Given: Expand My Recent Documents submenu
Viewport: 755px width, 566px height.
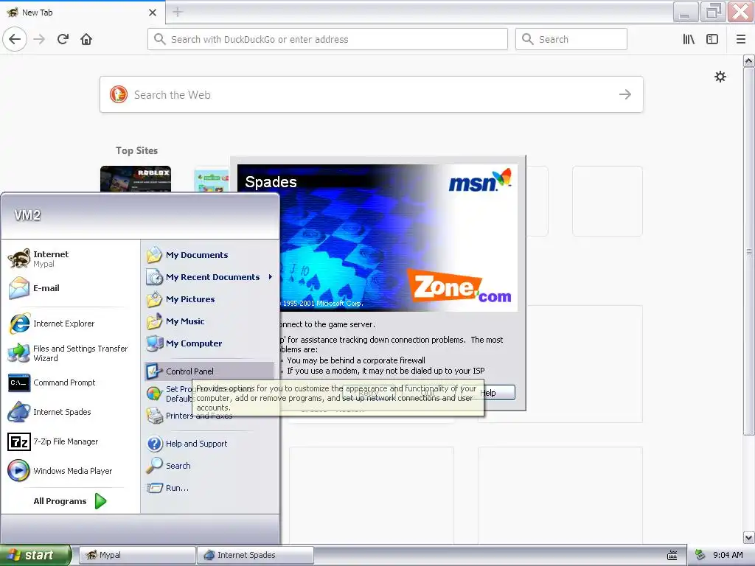Looking at the screenshot, I should (210, 277).
